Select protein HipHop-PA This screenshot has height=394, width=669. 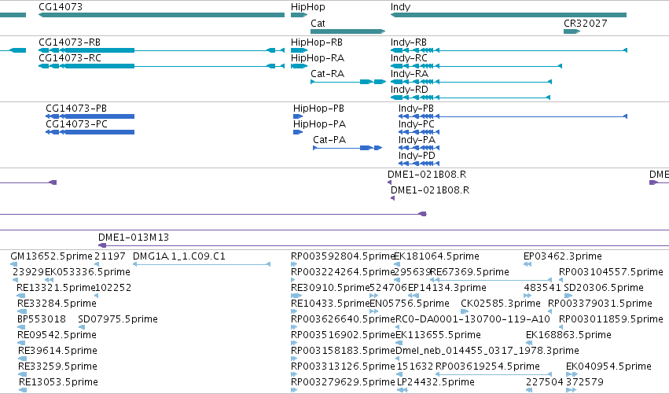pos(298,132)
